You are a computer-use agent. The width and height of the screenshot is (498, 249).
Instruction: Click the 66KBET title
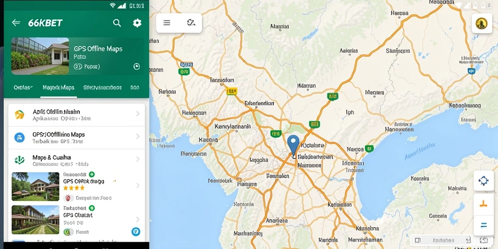(45, 23)
